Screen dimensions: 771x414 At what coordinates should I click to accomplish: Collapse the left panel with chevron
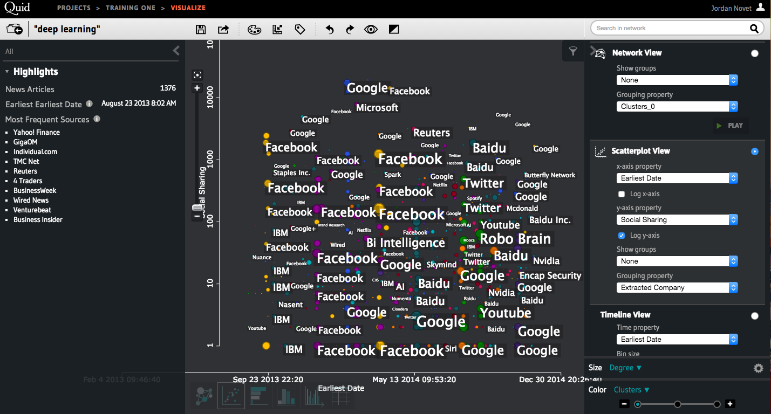(176, 51)
